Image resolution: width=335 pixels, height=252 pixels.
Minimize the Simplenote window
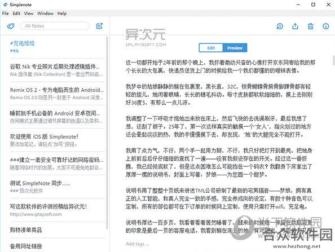pyautogui.click(x=298, y=5)
